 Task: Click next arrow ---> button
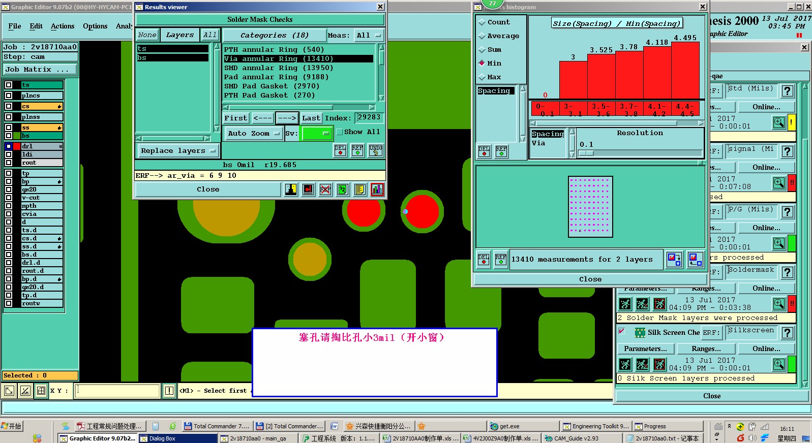click(x=287, y=118)
